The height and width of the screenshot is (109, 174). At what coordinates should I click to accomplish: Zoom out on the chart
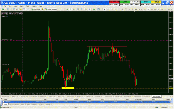tap(82, 9)
